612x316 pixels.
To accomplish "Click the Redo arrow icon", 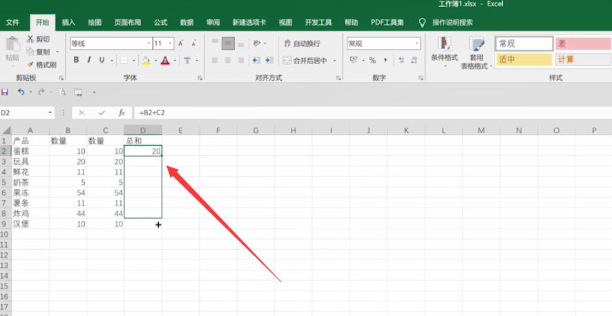I will pos(41,92).
